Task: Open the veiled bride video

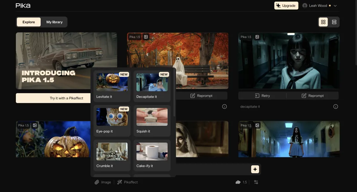Action: coord(202,139)
